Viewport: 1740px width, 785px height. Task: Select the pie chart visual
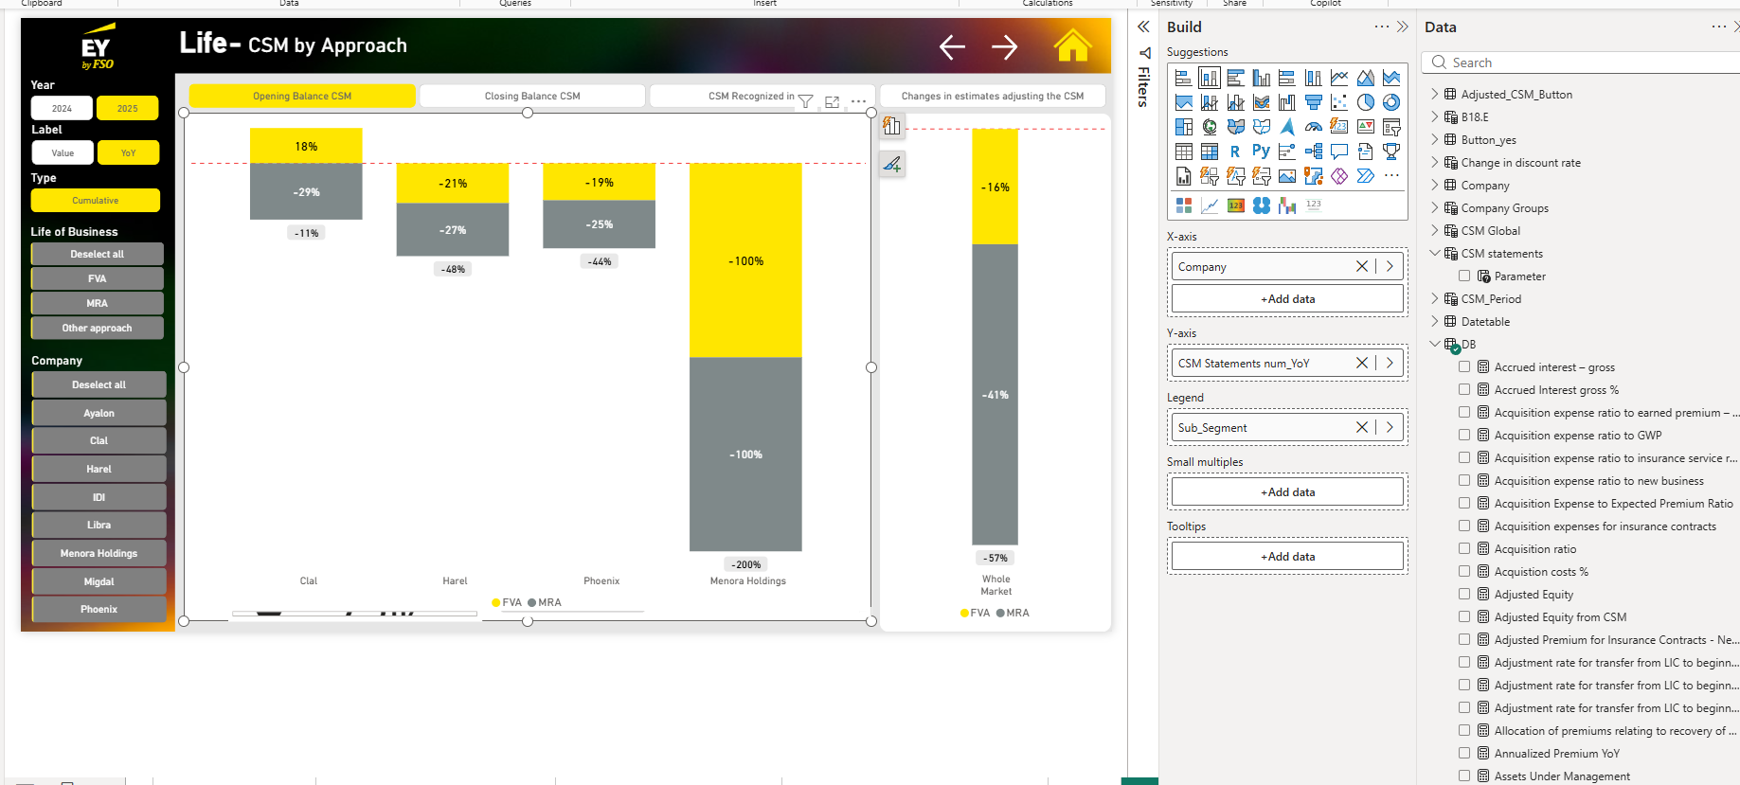pos(1365,102)
